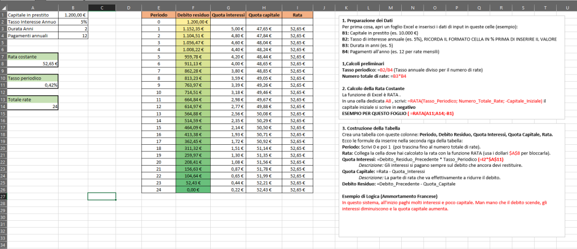This screenshot has width=577, height=249.
Task: Select the 'Quota interessi' column header cell
Action: point(227,15)
